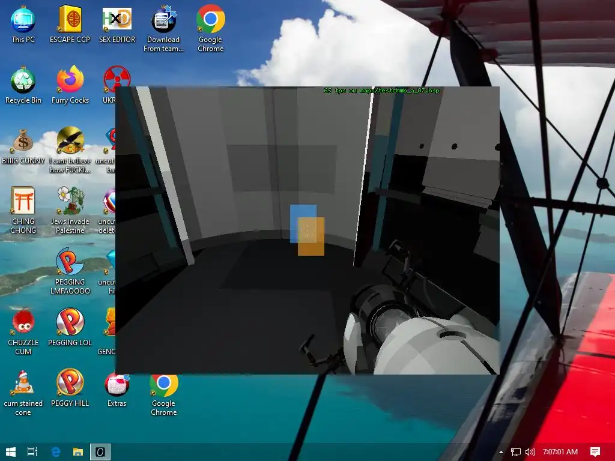Select the red torii gate desktop icon
Screen dimensions: 615x461
23,211
